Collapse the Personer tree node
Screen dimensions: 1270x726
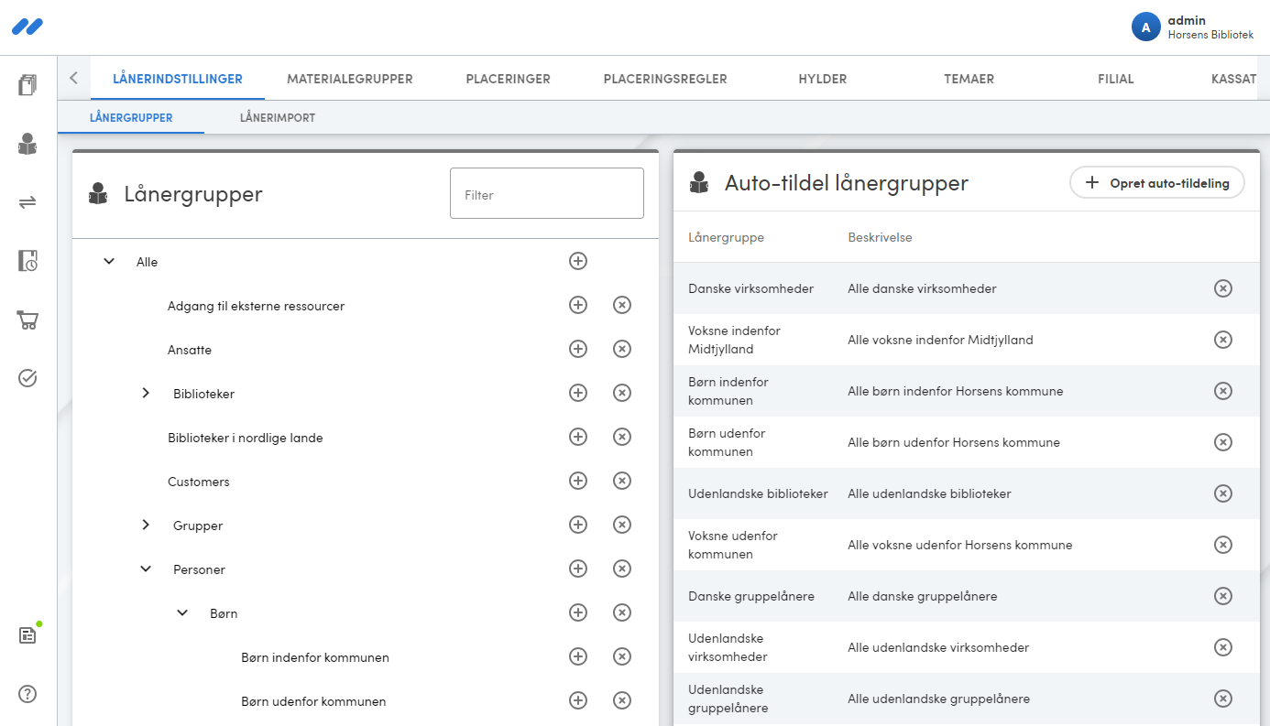[146, 569]
